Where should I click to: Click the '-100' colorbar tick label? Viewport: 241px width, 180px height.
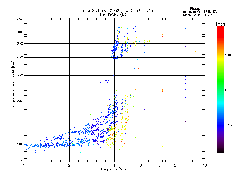pos(230,125)
